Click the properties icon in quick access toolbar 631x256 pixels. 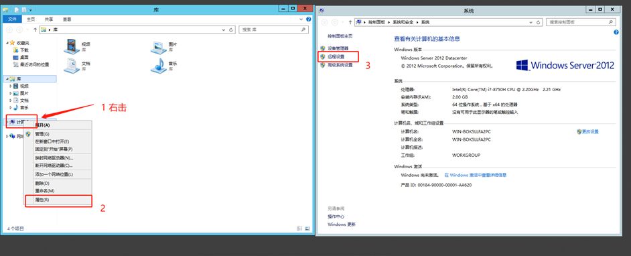click(x=17, y=9)
